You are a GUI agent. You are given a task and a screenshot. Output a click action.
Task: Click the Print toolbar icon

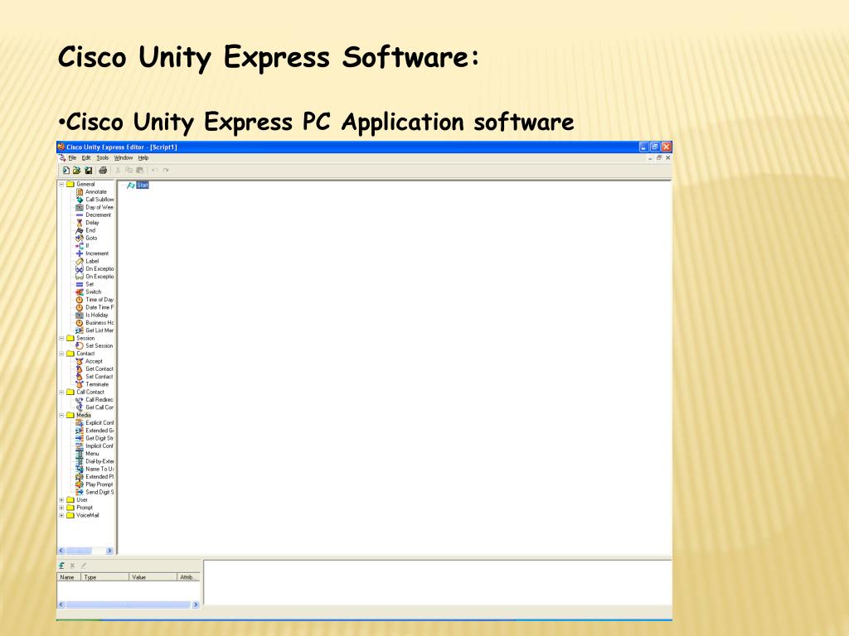pyautogui.click(x=103, y=170)
